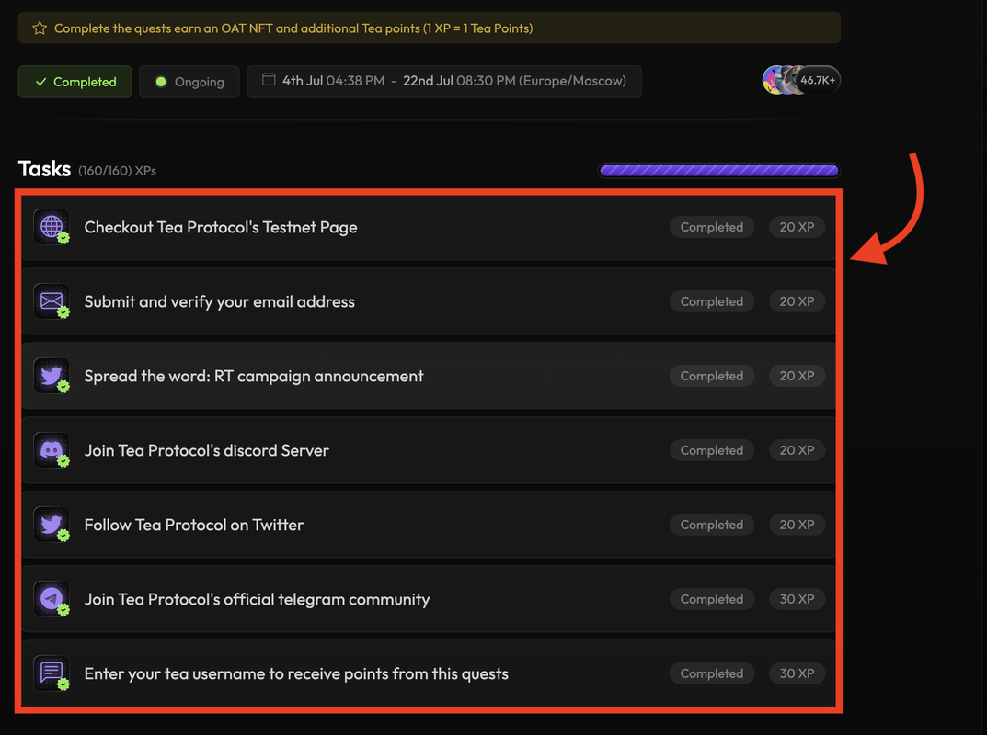Click Completed badge on Follow on Twitter row

tap(712, 525)
